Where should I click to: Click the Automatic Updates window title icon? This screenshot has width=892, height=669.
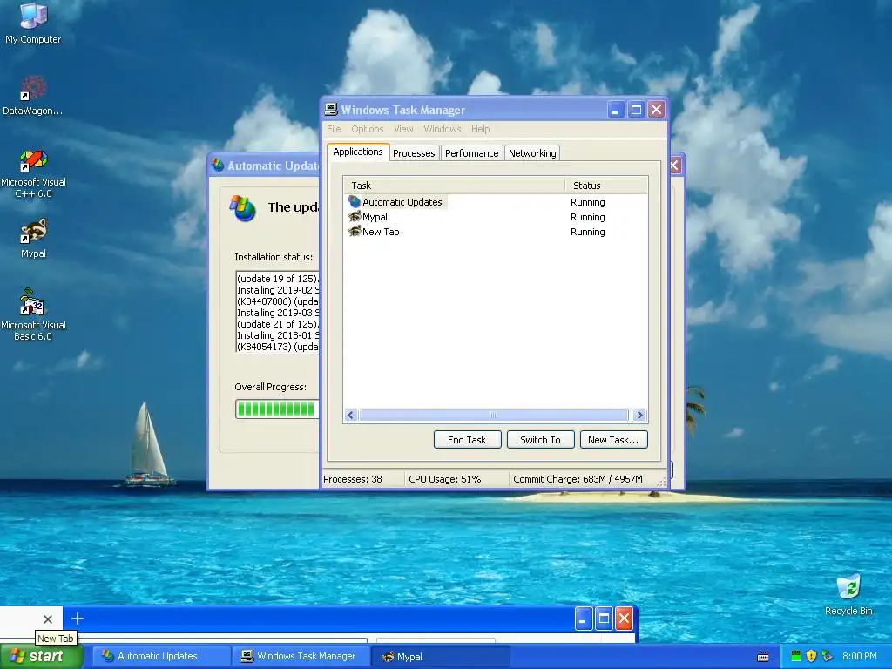pyautogui.click(x=218, y=166)
